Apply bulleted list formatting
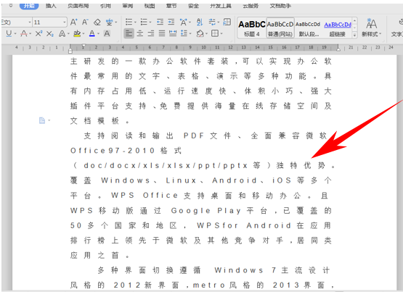The height and width of the screenshot is (292, 403). click(129, 22)
